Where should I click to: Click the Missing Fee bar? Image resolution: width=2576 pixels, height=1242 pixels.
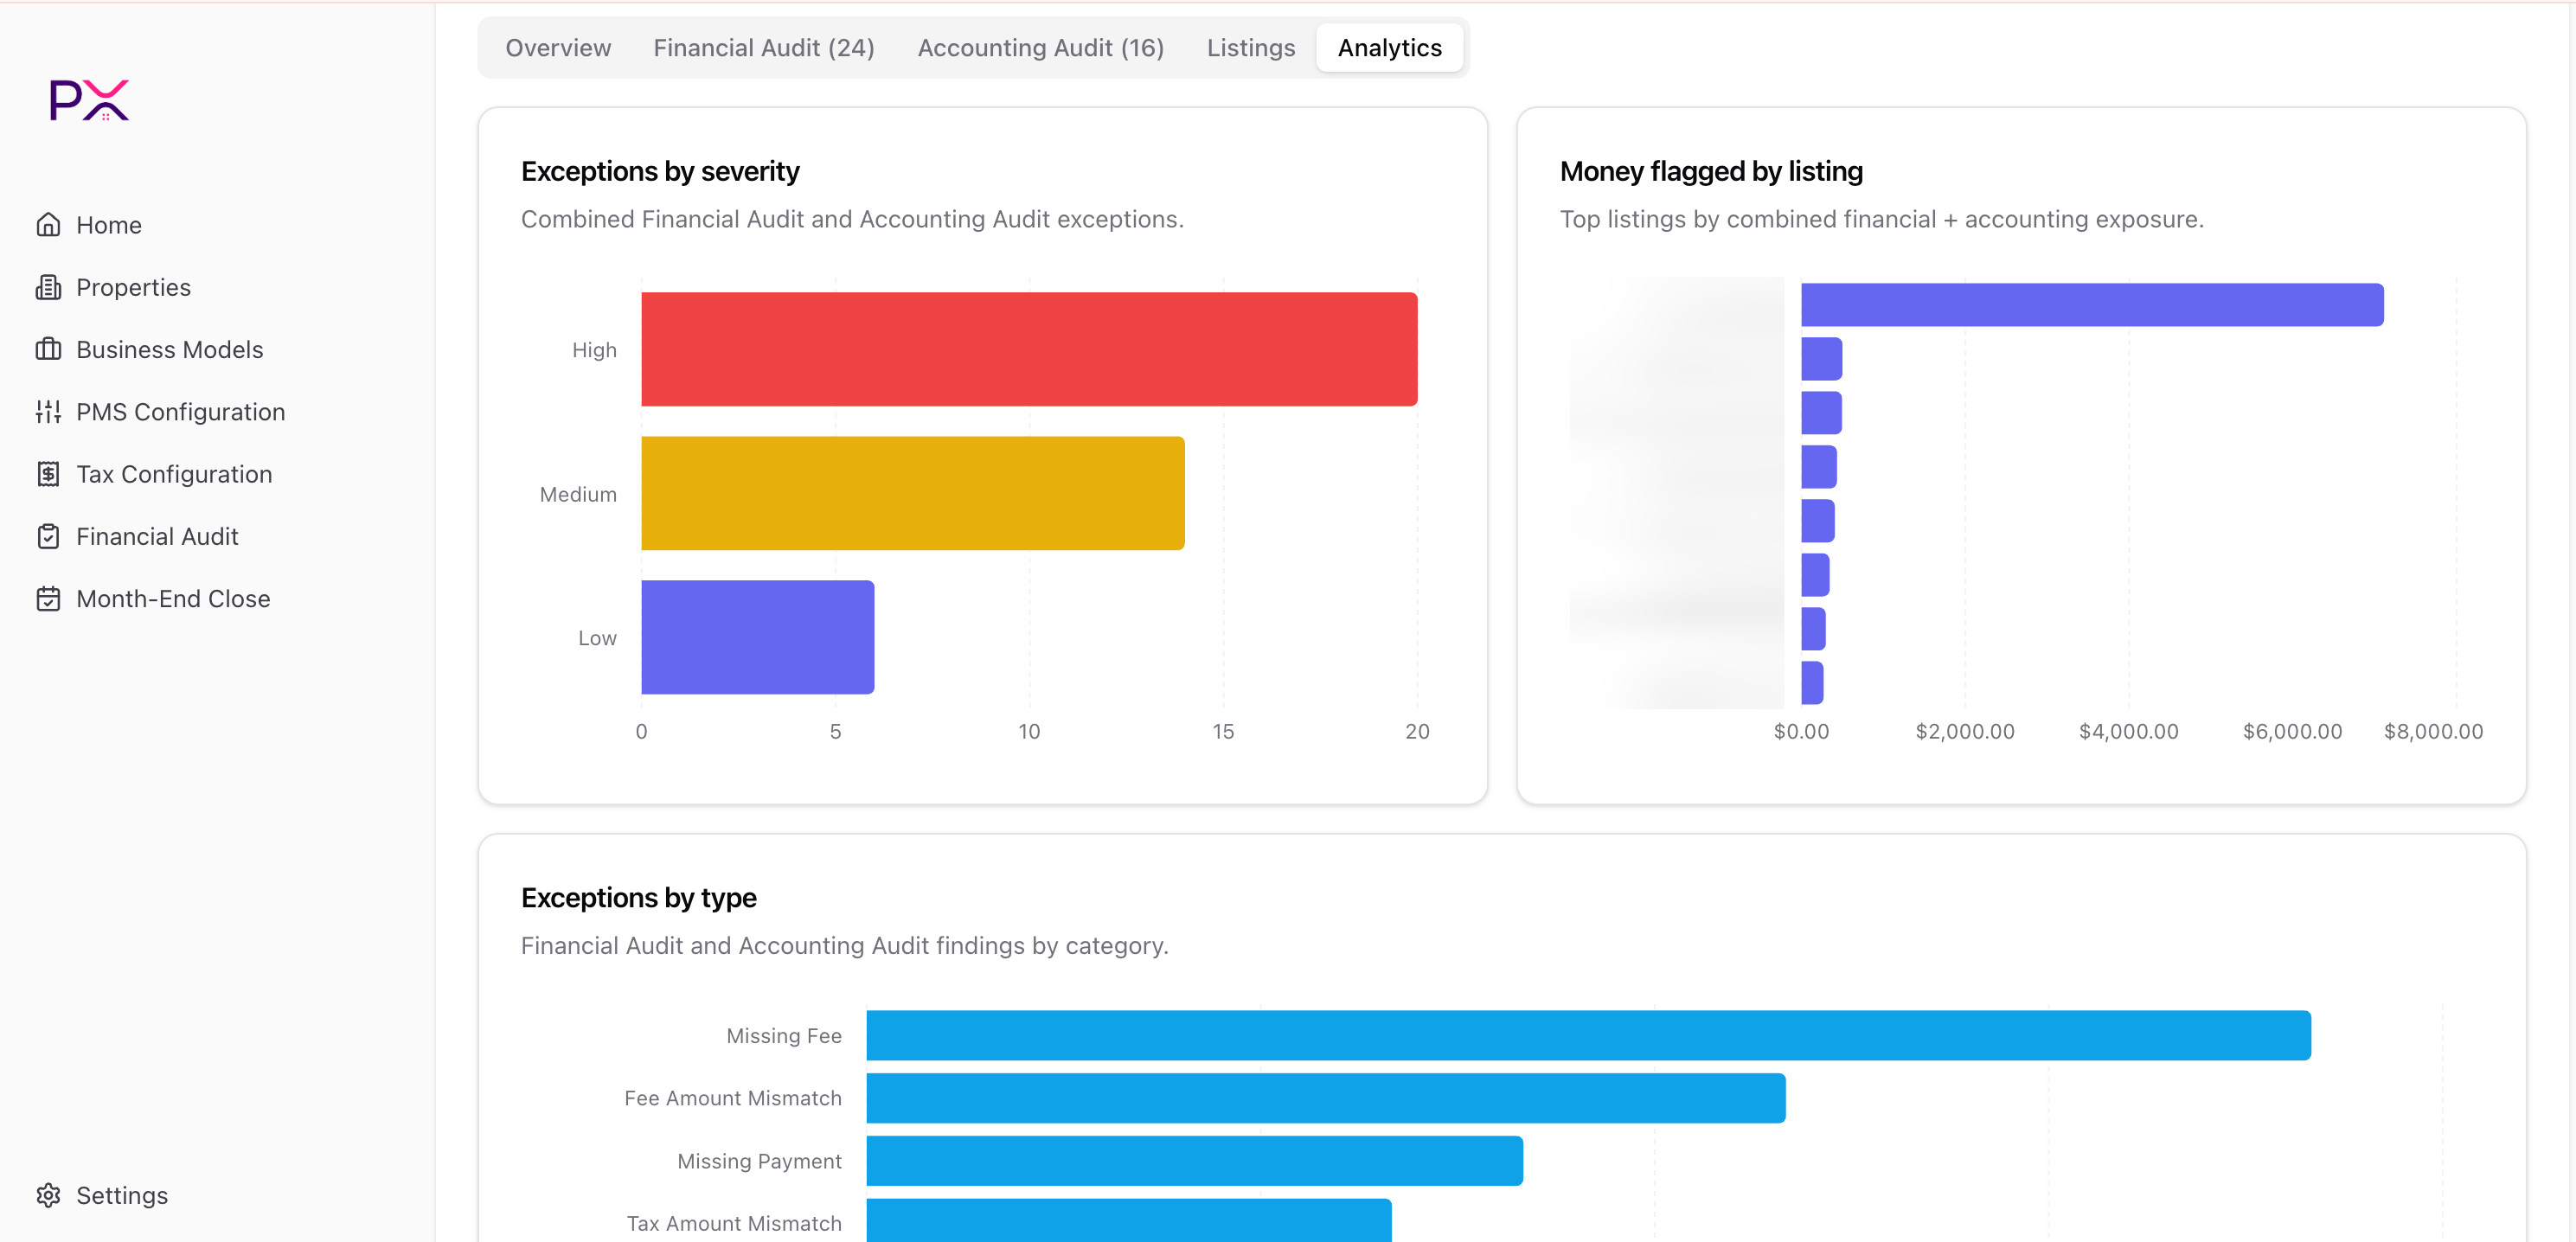pos(1588,1035)
